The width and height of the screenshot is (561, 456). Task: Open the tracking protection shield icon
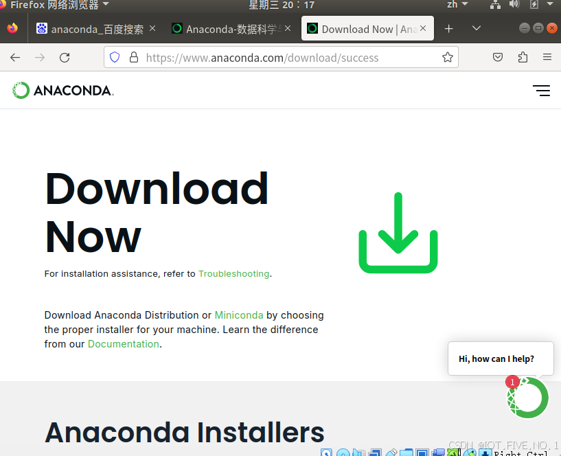115,57
